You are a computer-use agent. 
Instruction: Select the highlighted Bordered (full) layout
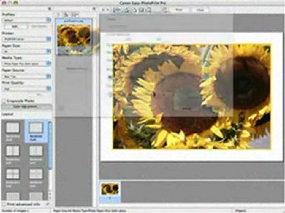(x=36, y=131)
